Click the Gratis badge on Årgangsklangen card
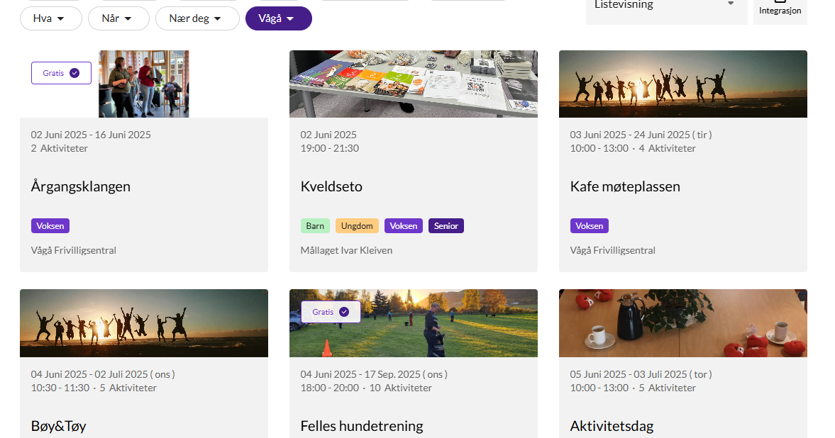Viewport: 835px width, 438px height. [61, 73]
